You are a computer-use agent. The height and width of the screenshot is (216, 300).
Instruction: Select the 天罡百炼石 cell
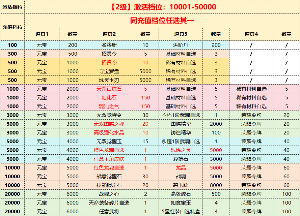[x=109, y=89]
